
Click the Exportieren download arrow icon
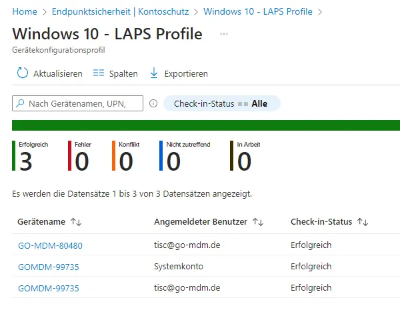point(154,73)
